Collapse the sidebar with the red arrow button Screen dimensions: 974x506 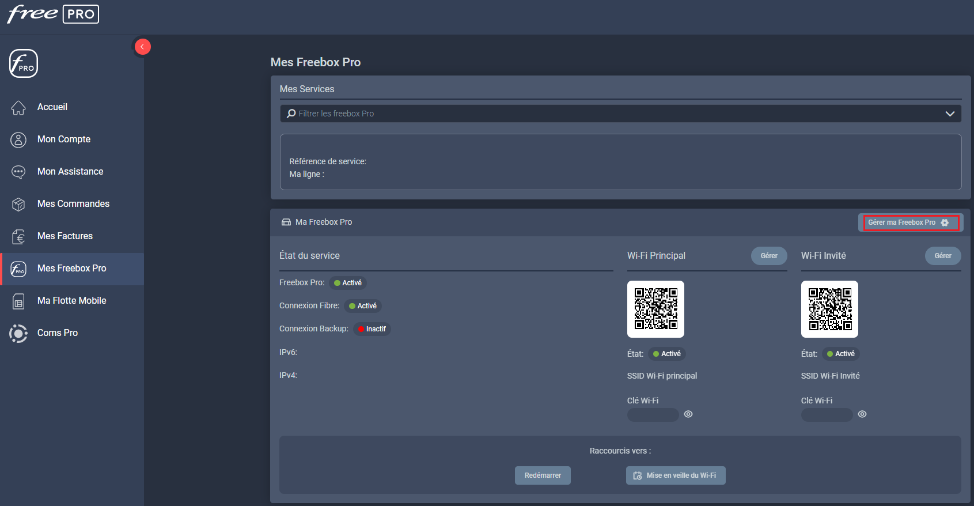(142, 47)
